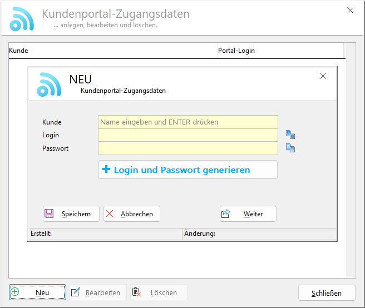This screenshot has width=365, height=308.
Task: Copy the Login value using its copy icon
Action: click(290, 135)
